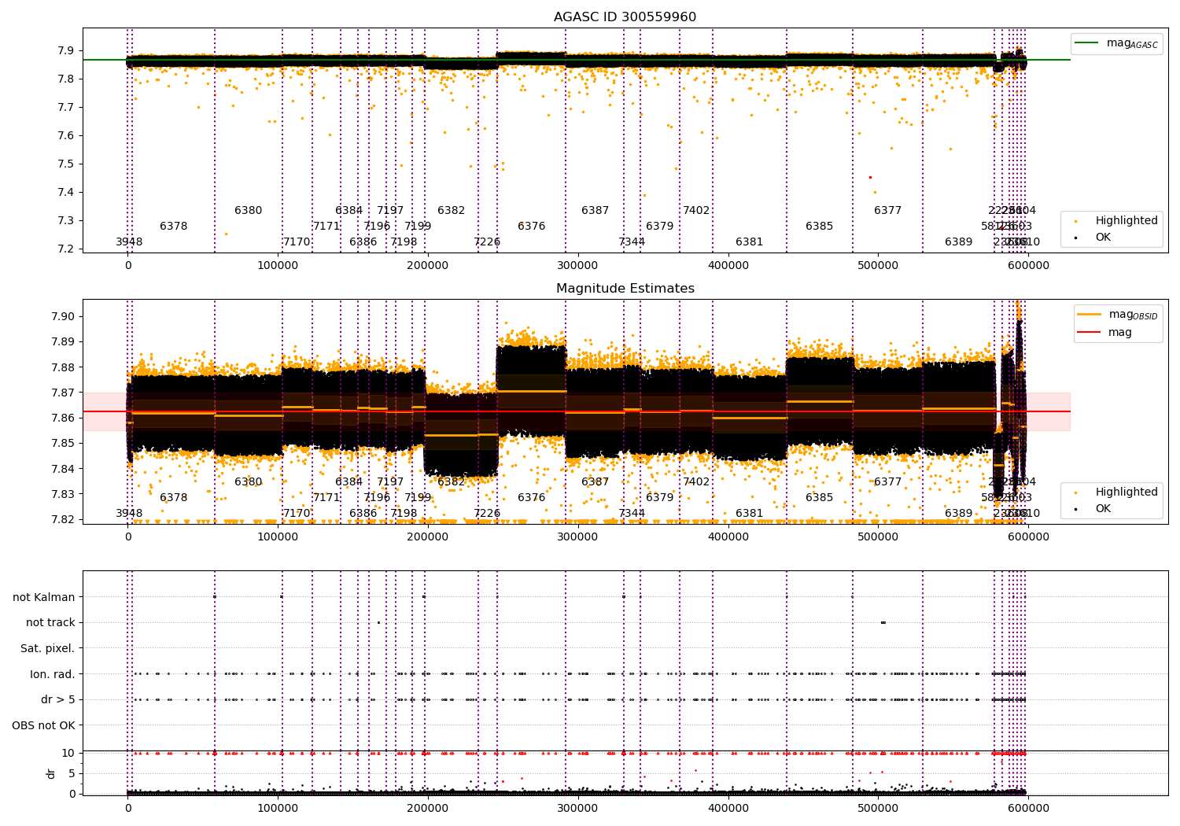Click OBSID label 6385 in the top plot
The image size is (1180, 826).
[x=820, y=226]
